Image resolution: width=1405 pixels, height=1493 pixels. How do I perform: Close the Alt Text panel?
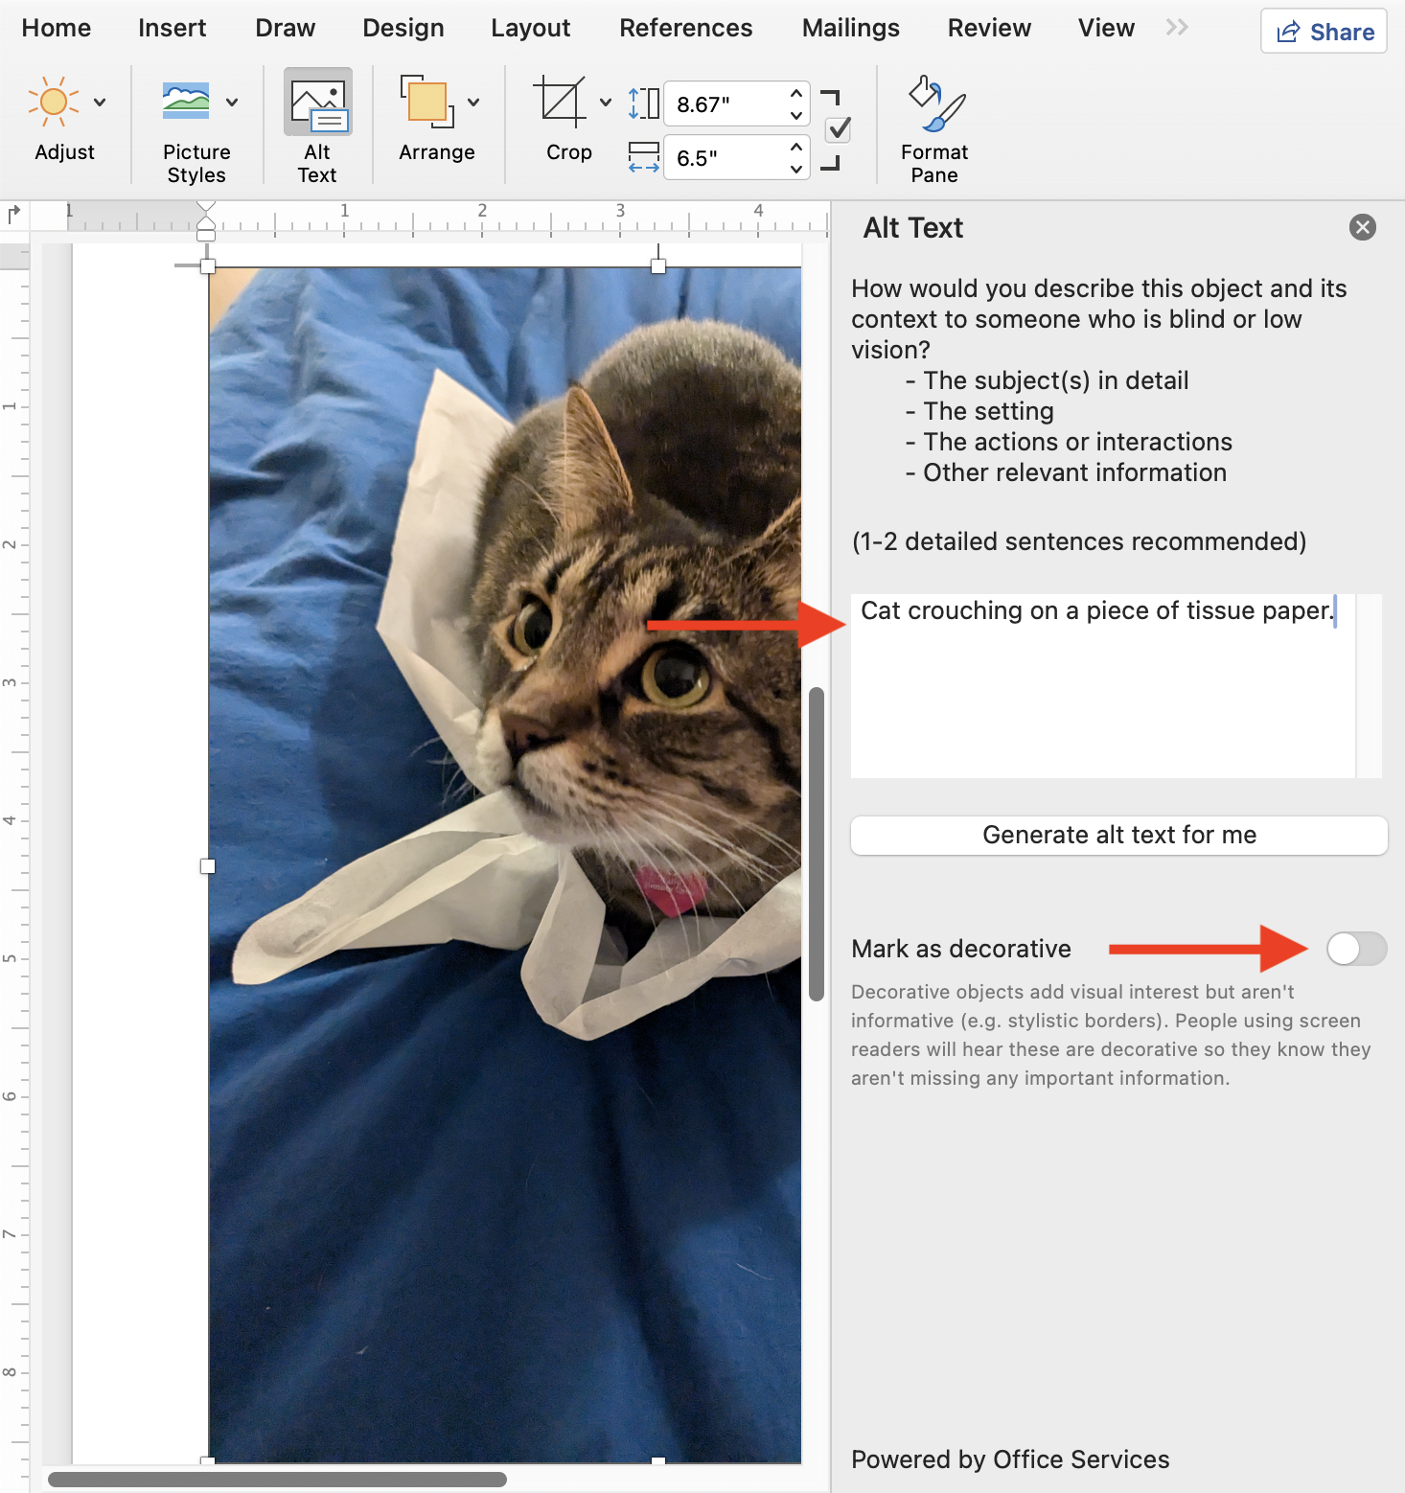1362,227
